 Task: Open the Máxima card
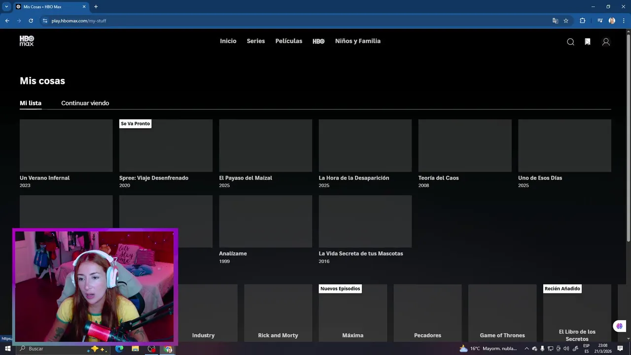[x=353, y=313]
